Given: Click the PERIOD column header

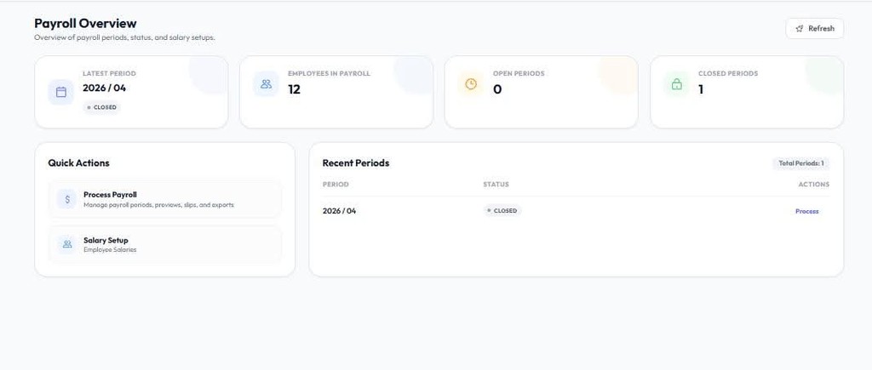Looking at the screenshot, I should [336, 185].
